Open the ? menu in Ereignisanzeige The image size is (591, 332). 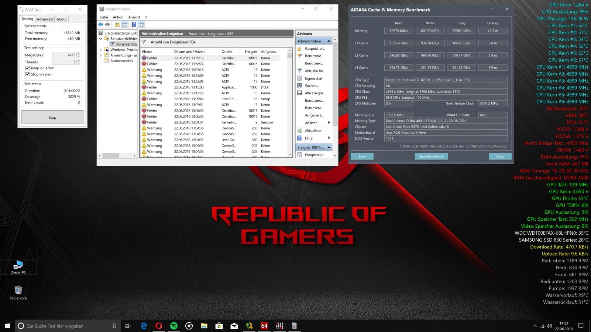(145, 17)
